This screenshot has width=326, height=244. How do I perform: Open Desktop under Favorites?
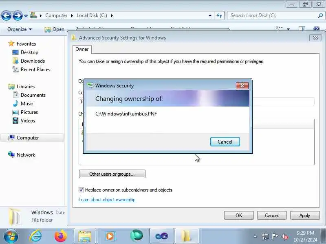coord(29,52)
